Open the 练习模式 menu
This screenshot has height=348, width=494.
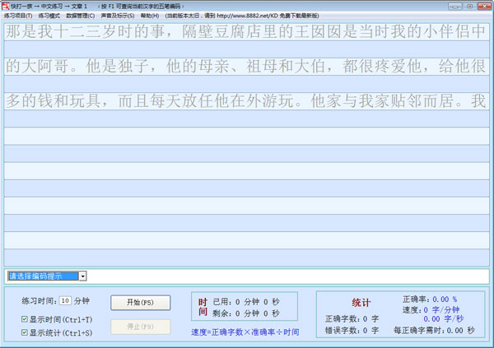pyautogui.click(x=49, y=16)
